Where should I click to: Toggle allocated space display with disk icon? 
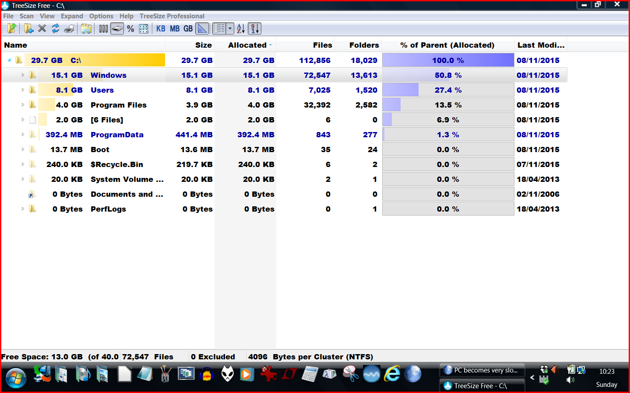pyautogui.click(x=117, y=28)
